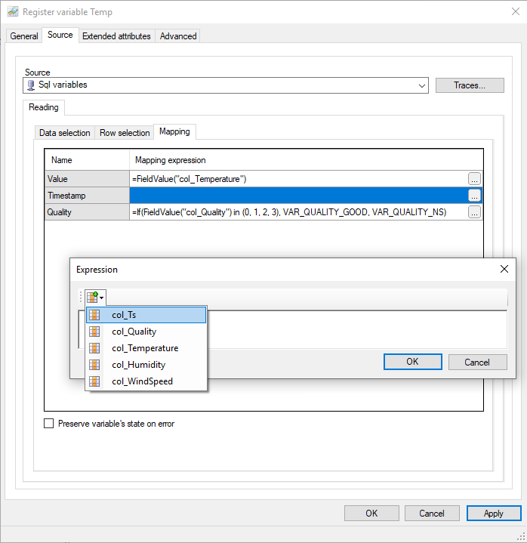The image size is (527, 543).
Task: Click the col_Temperature column icon
Action: point(94,348)
